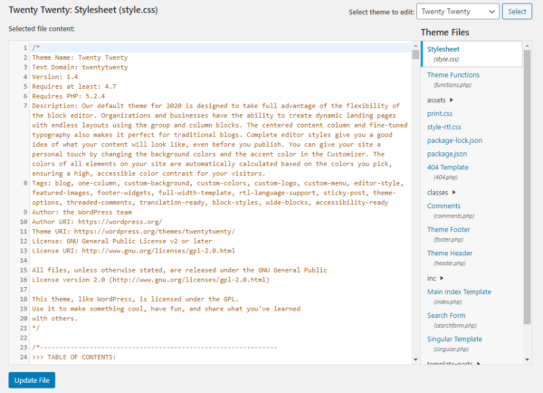Image resolution: width=543 pixels, height=393 pixels.
Task: Expand the inc folder
Action: (436, 278)
